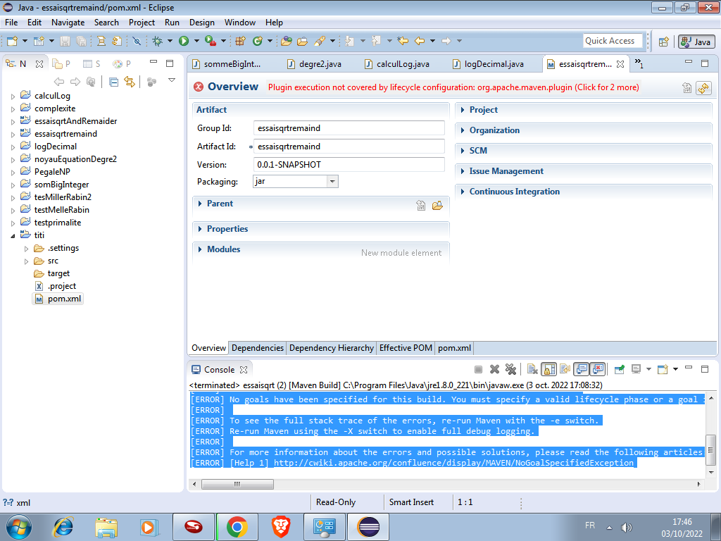Screen dimensions: 721x541
Task: Toggle Show Console on Standard Out
Action: pyautogui.click(x=581, y=369)
